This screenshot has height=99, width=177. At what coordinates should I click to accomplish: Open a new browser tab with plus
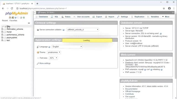click(x=37, y=4)
